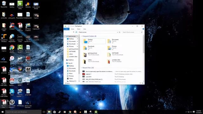Open 'Shop for Supplies' desktop shortcut

click(20, 93)
